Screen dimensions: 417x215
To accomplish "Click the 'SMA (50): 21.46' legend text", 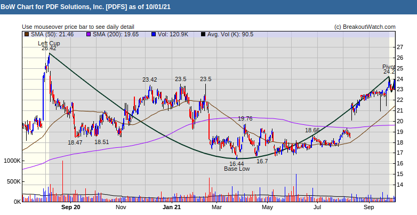I will coord(52,34).
